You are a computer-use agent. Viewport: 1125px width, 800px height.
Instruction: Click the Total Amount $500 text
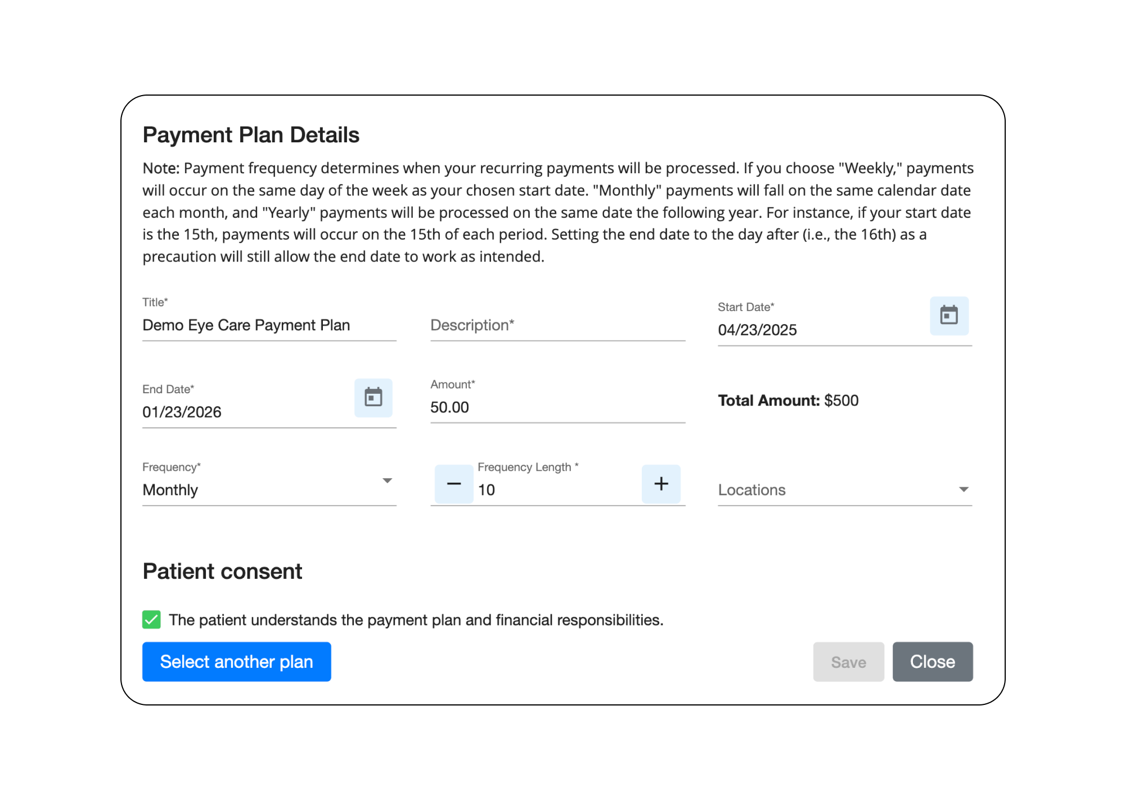point(787,401)
